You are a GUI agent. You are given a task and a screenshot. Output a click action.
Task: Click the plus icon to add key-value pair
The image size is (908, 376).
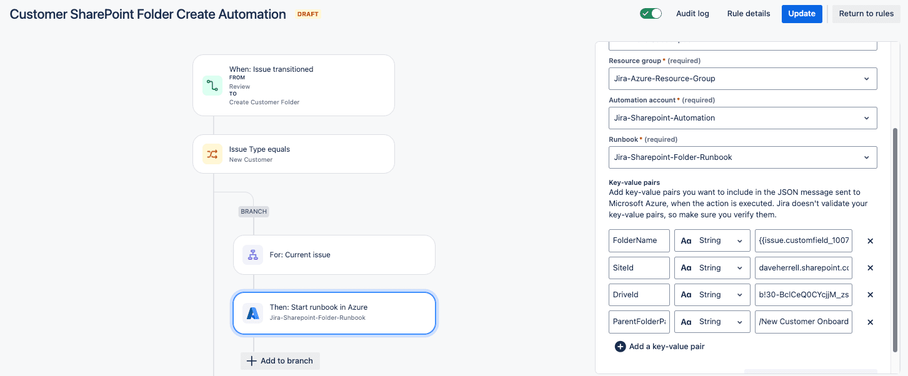620,347
